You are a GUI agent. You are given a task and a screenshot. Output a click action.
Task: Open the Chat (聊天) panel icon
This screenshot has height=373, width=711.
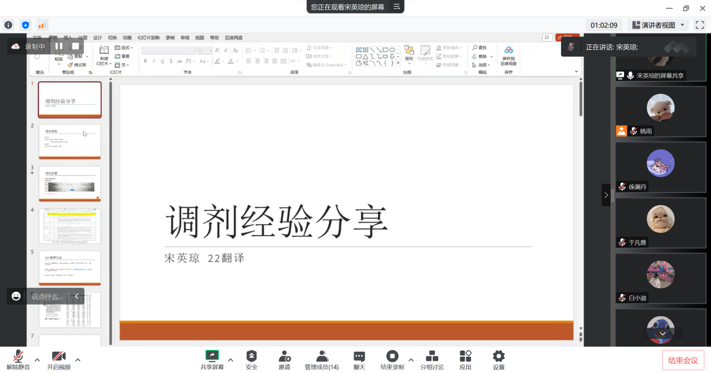click(359, 356)
